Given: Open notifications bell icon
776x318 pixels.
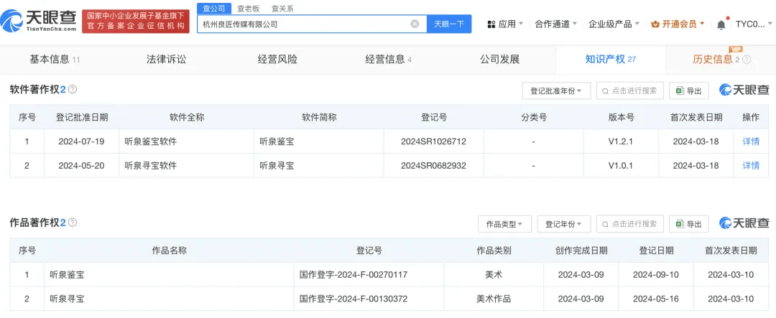Looking at the screenshot, I should pos(721,24).
